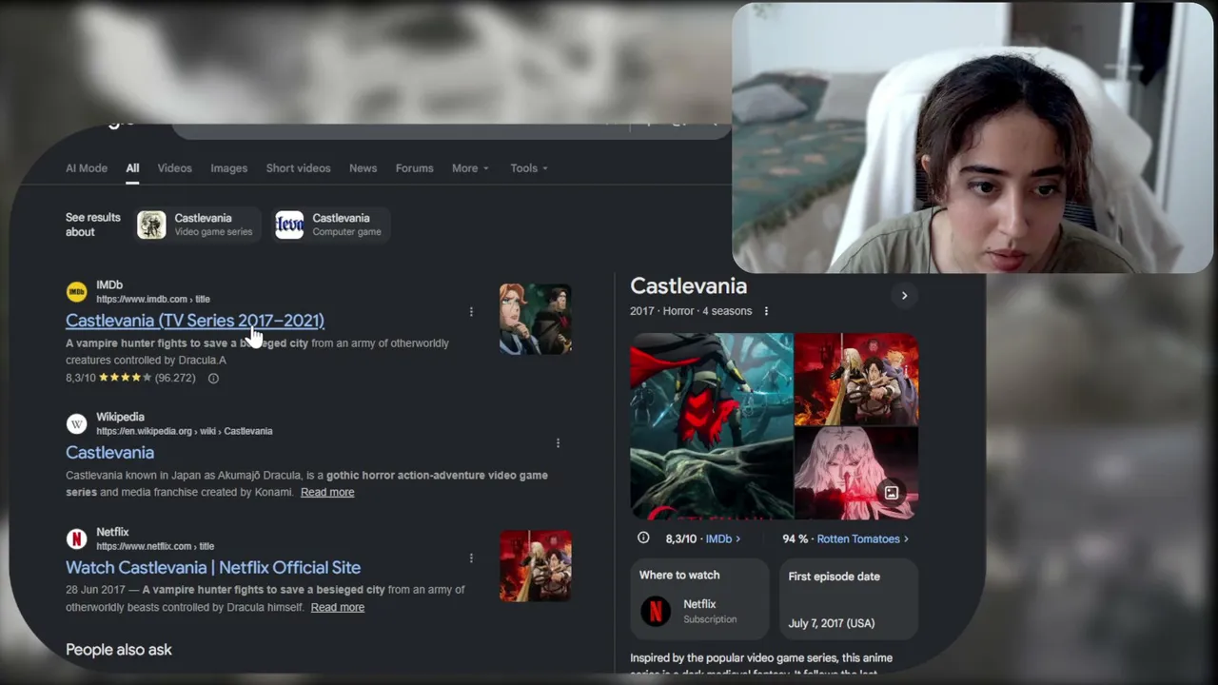Viewport: 1218px width, 685px height.
Task: Click the info icon beside panel IMDb rating
Action: (x=643, y=538)
